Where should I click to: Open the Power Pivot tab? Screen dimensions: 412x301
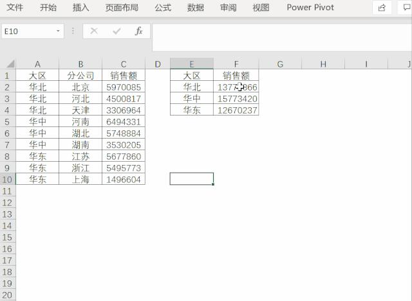pyautogui.click(x=310, y=7)
